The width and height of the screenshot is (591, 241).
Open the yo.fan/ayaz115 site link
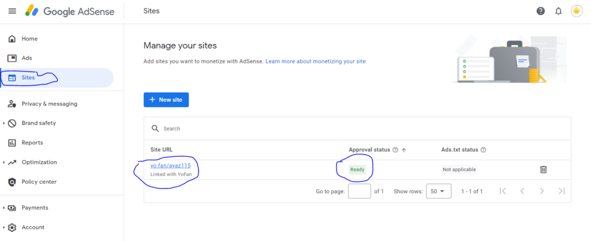170,165
